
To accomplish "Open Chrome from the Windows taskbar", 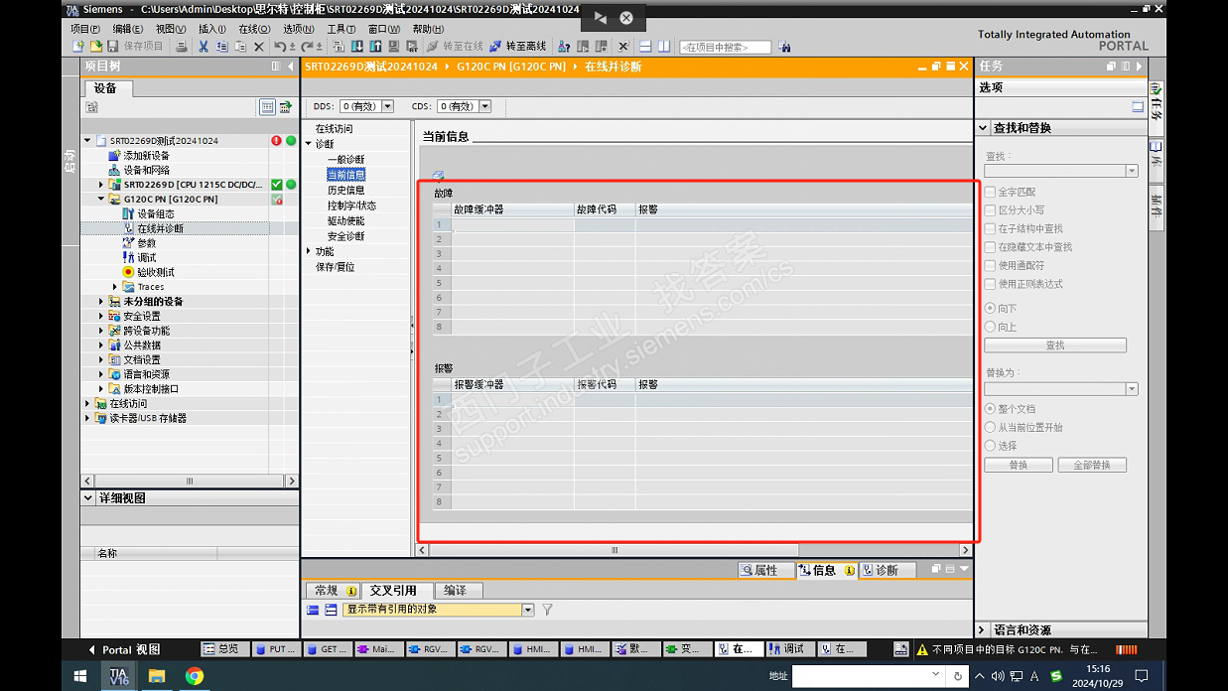I will click(195, 676).
